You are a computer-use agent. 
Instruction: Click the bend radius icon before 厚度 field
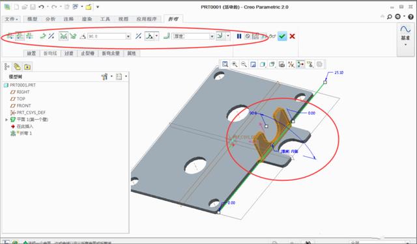click(x=167, y=36)
